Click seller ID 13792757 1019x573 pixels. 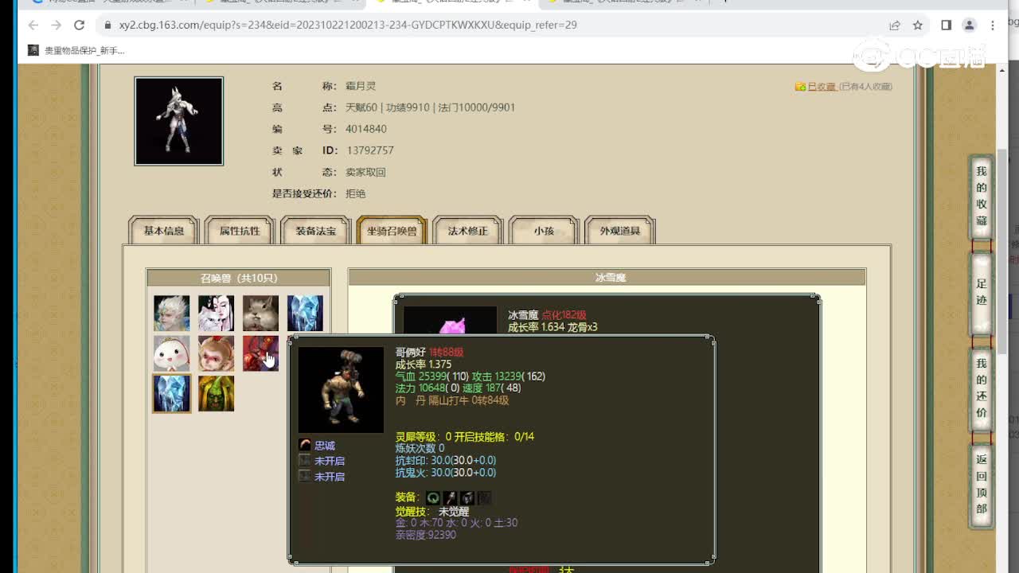pos(369,150)
